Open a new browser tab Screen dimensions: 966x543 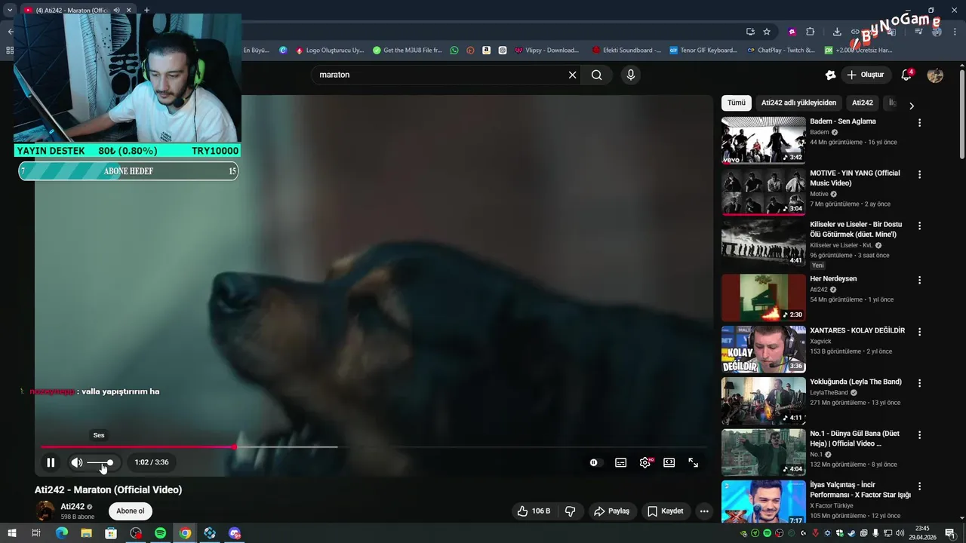coord(146,10)
